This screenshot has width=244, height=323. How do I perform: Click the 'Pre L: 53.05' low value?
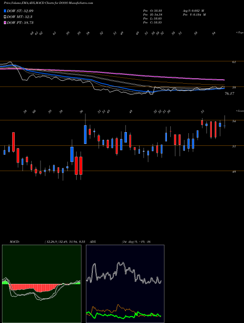[152, 19]
